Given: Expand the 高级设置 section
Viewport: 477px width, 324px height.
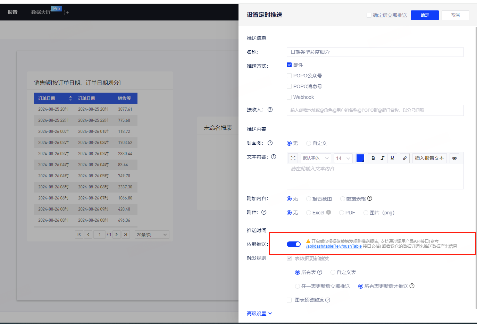Looking at the screenshot, I should (259, 314).
